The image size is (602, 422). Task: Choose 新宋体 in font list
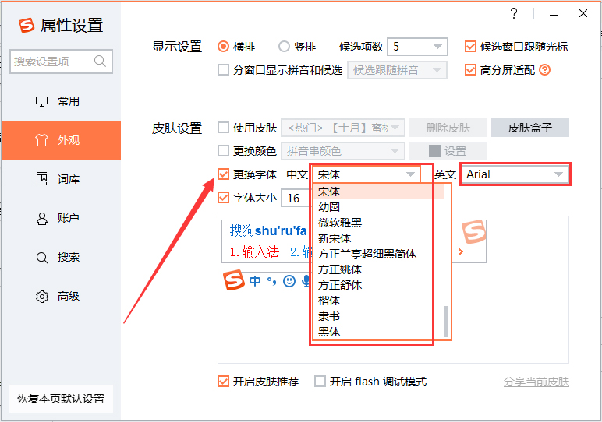379,238
